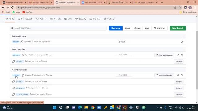Switch to the Post Attendee Zoom tab
Viewport: 198px width, 111px height.
point(93,2)
